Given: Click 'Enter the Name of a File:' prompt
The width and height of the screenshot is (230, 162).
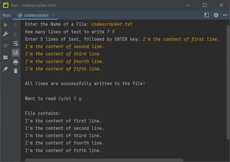Looking at the screenshot, I should (x=57, y=24).
